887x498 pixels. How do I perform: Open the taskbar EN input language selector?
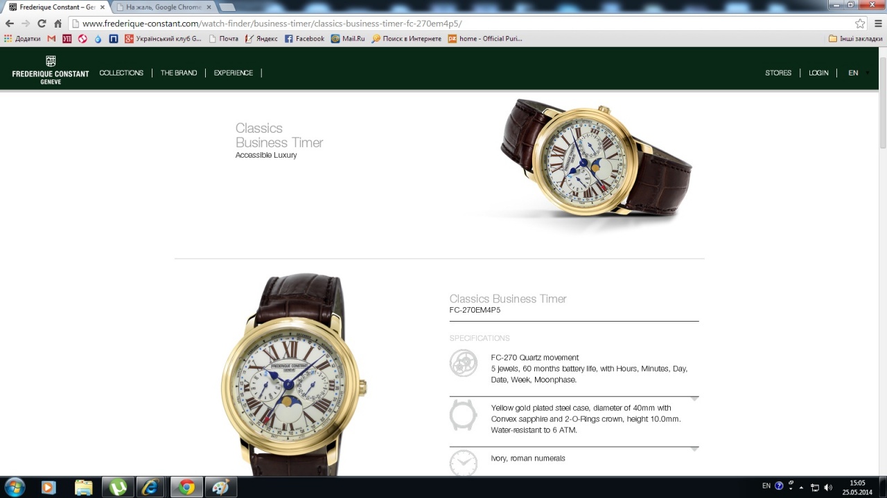click(x=766, y=486)
